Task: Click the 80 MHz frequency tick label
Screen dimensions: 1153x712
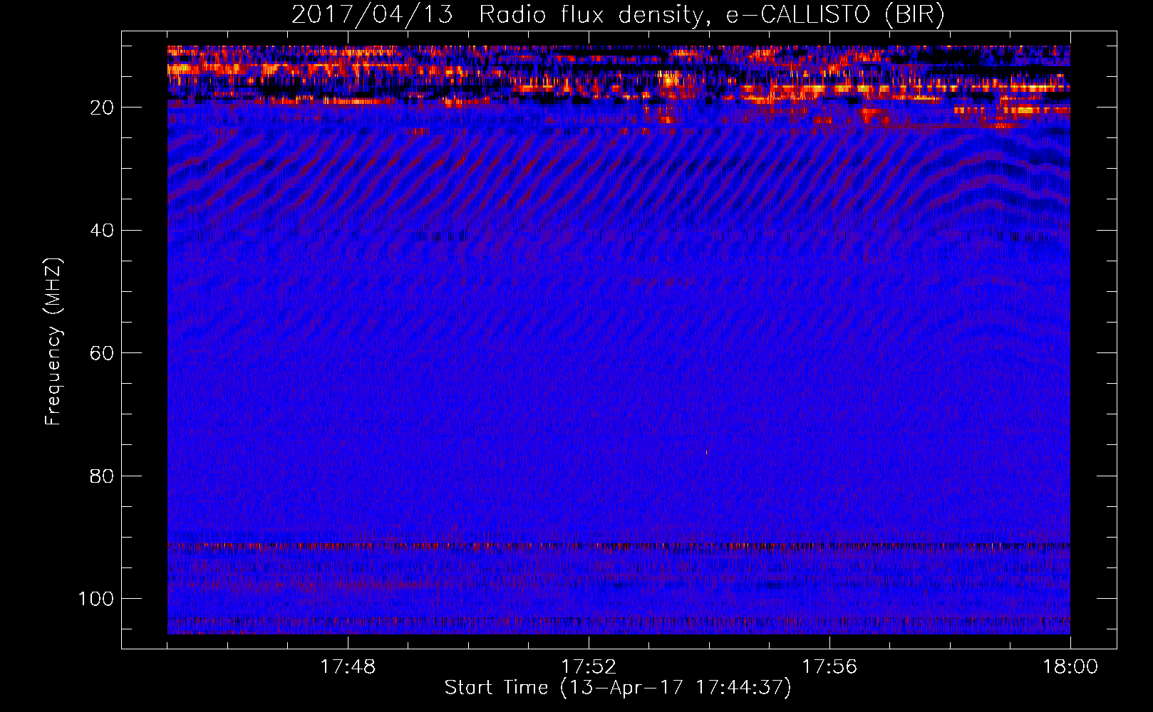Action: pyautogui.click(x=102, y=476)
